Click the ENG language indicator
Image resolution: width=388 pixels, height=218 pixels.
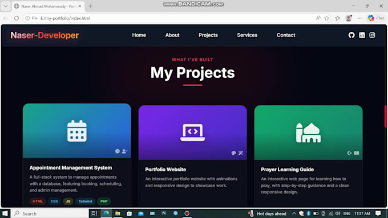click(347, 213)
